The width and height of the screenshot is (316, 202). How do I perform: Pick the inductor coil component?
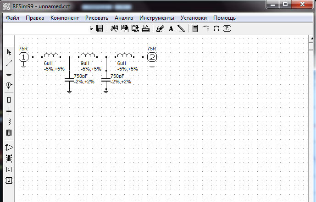click(9, 121)
